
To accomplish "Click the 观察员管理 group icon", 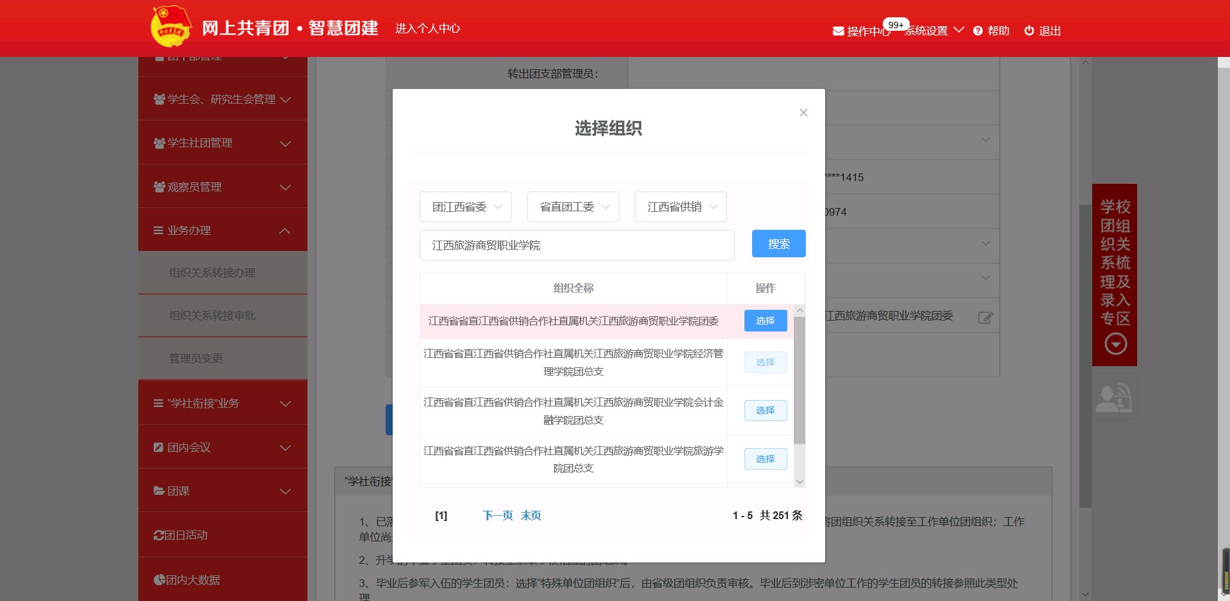I will click(x=160, y=187).
